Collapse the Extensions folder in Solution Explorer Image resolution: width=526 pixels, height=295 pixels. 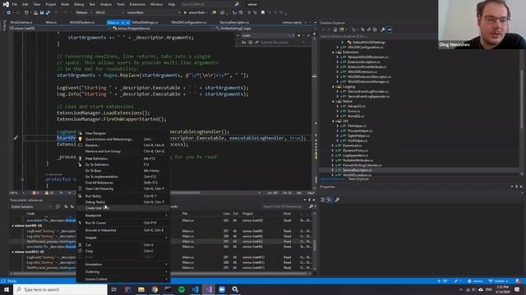[x=333, y=52]
